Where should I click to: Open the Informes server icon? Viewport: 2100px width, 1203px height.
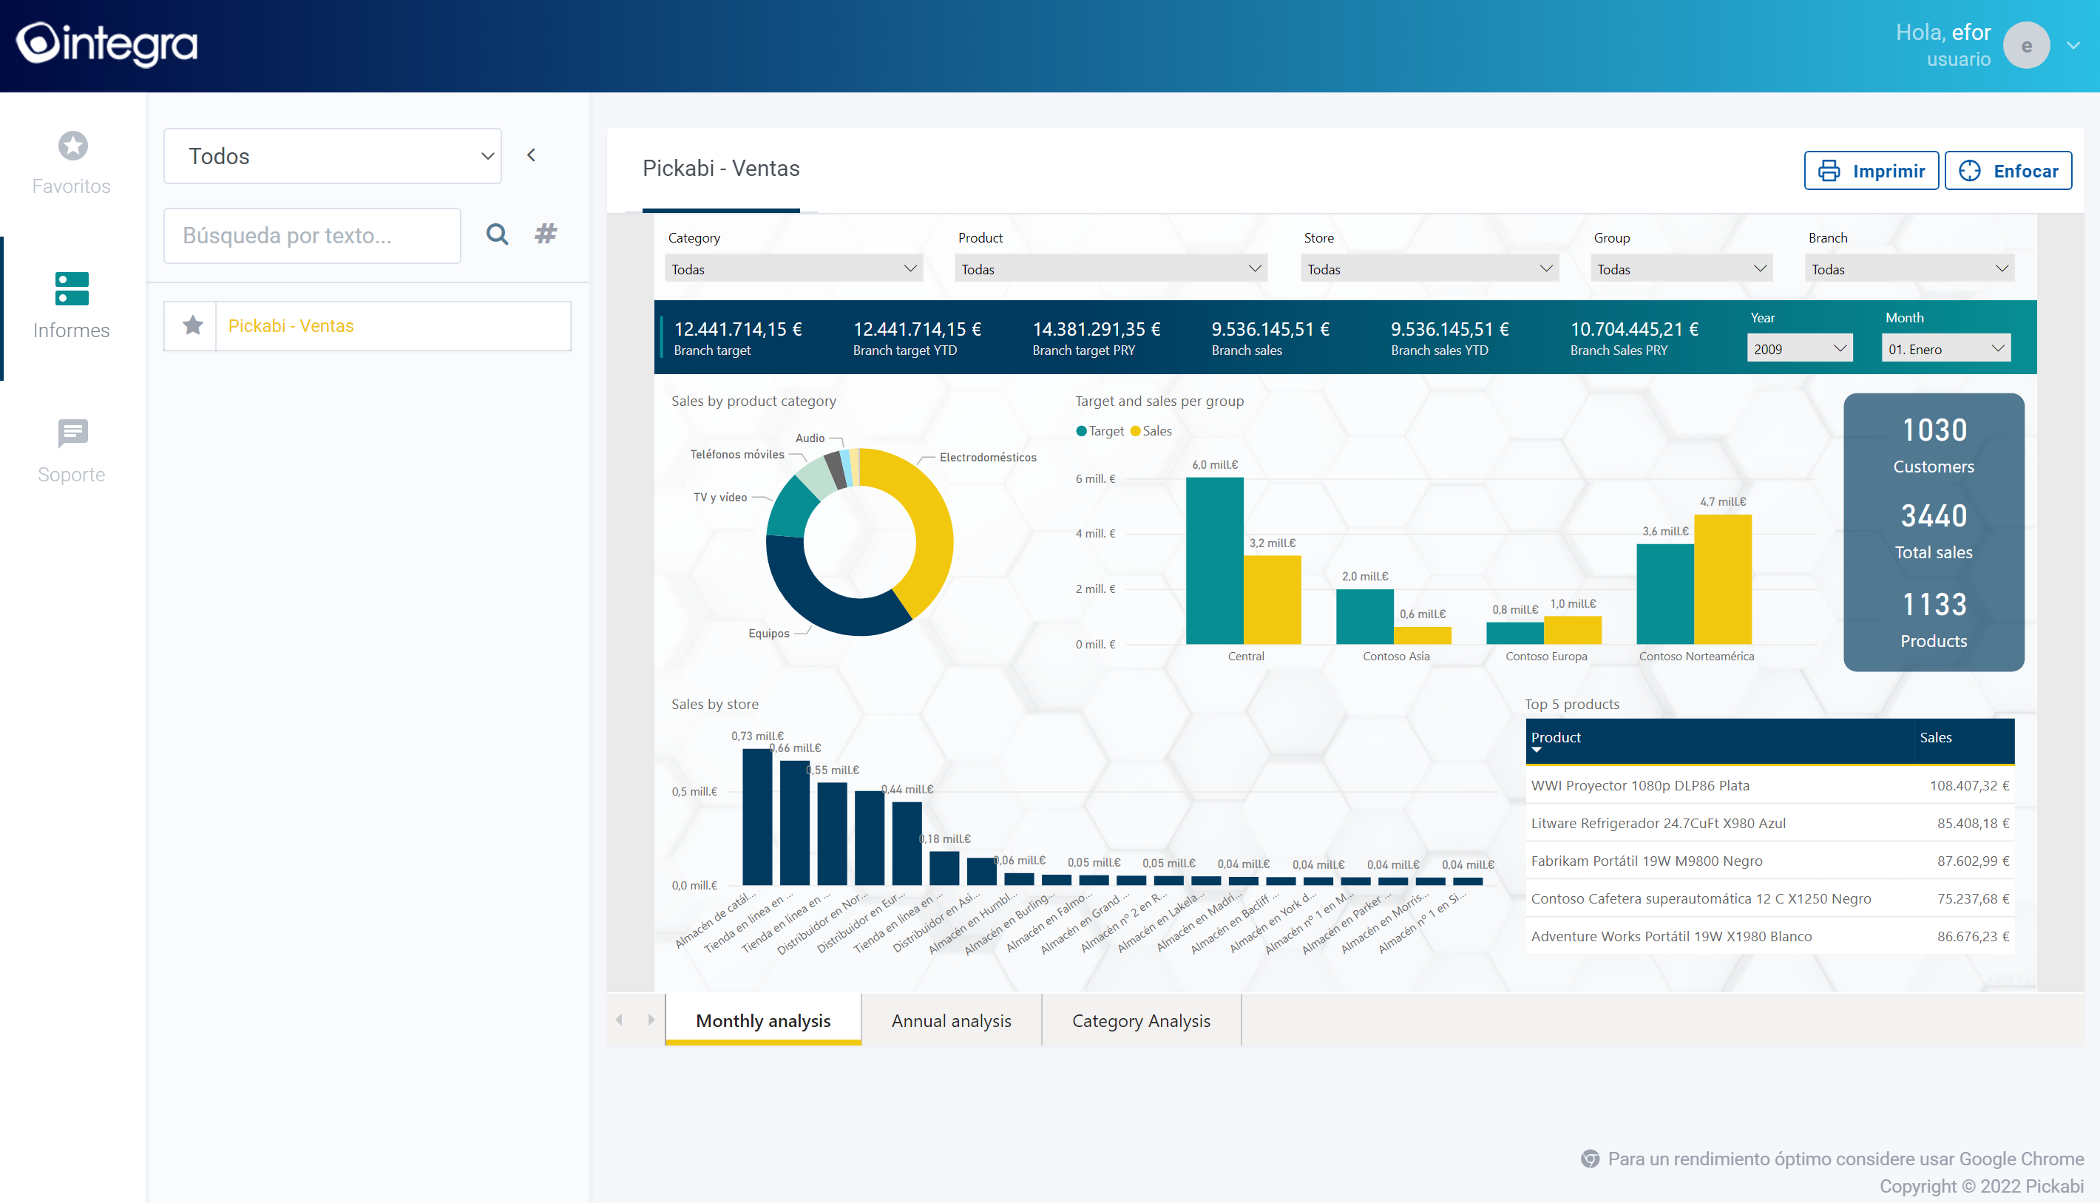(x=72, y=289)
